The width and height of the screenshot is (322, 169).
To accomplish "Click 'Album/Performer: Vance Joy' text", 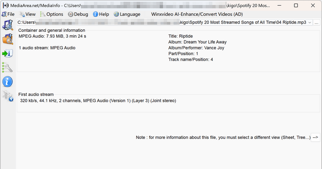I will pos(196,48).
